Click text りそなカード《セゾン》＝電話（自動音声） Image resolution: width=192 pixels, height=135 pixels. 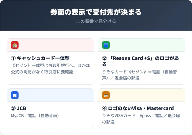(x=140, y=75)
